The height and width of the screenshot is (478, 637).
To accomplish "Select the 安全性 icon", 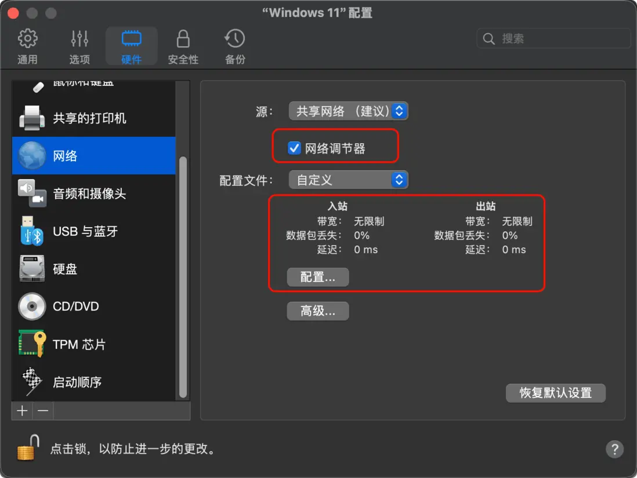I will click(x=183, y=45).
